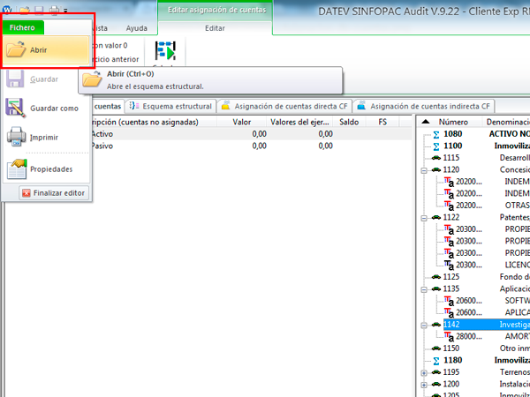530x397 pixels.
Task: Open the Asignación de cuentas indirecta CF tab
Action: point(423,107)
